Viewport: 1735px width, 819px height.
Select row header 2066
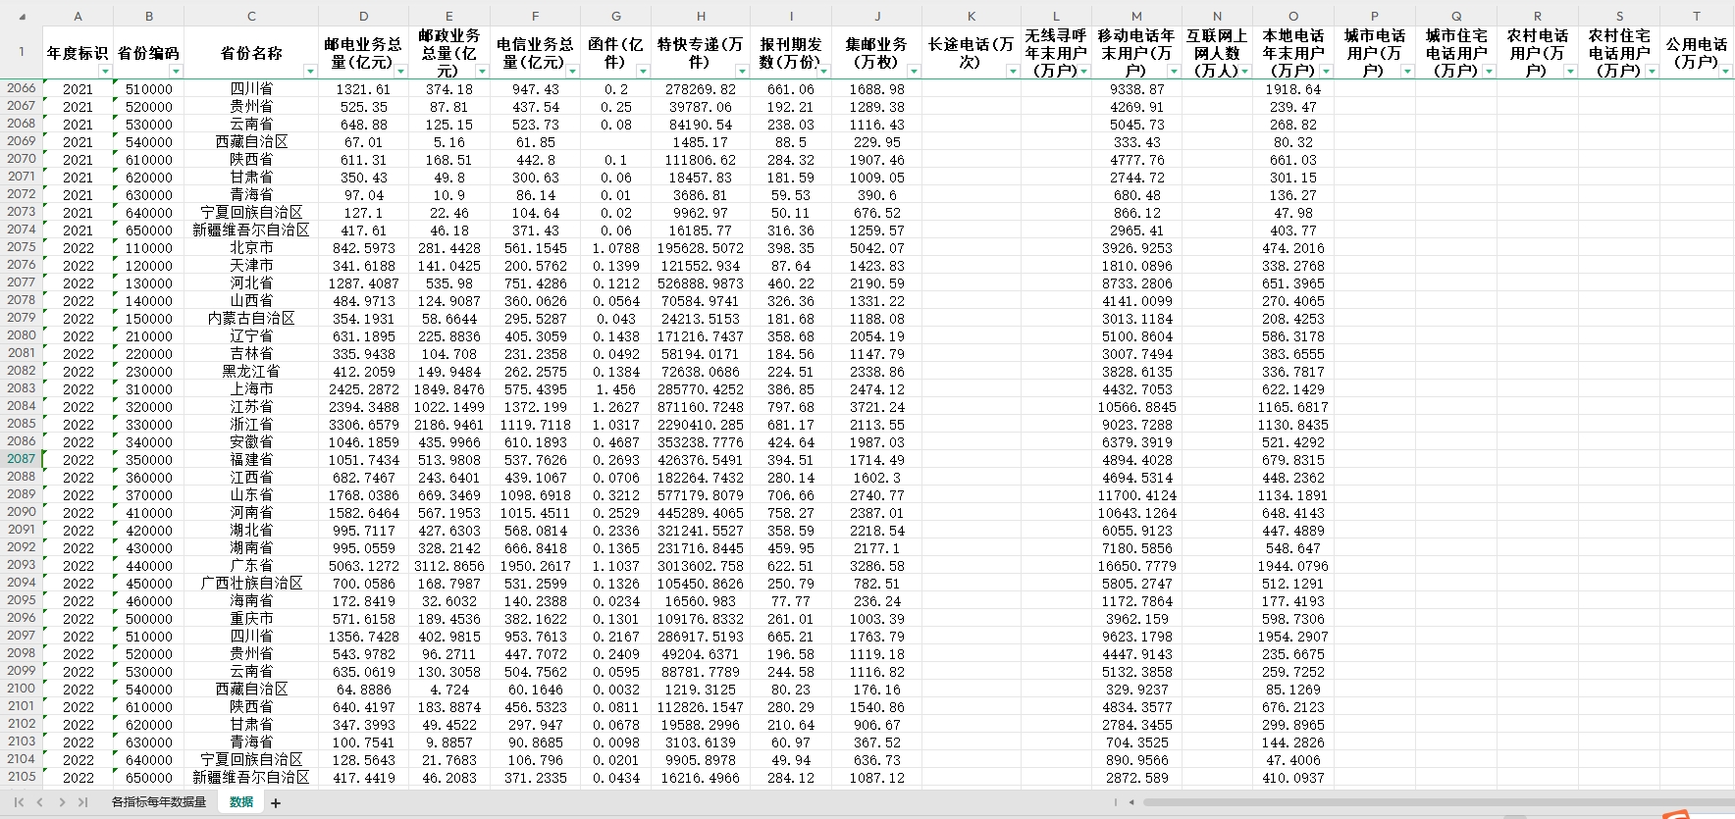pyautogui.click(x=22, y=88)
